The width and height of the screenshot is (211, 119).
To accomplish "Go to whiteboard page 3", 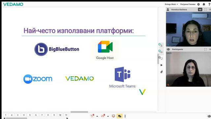I will (18, 115).
